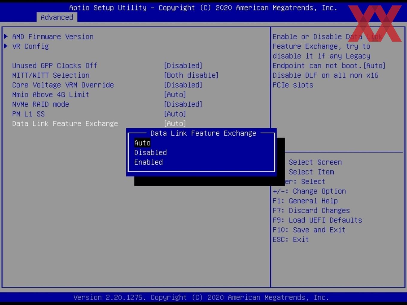Click the Aptio Setup Utility header text
Image resolution: width=407 pixels, height=305 pixels.
point(203,8)
